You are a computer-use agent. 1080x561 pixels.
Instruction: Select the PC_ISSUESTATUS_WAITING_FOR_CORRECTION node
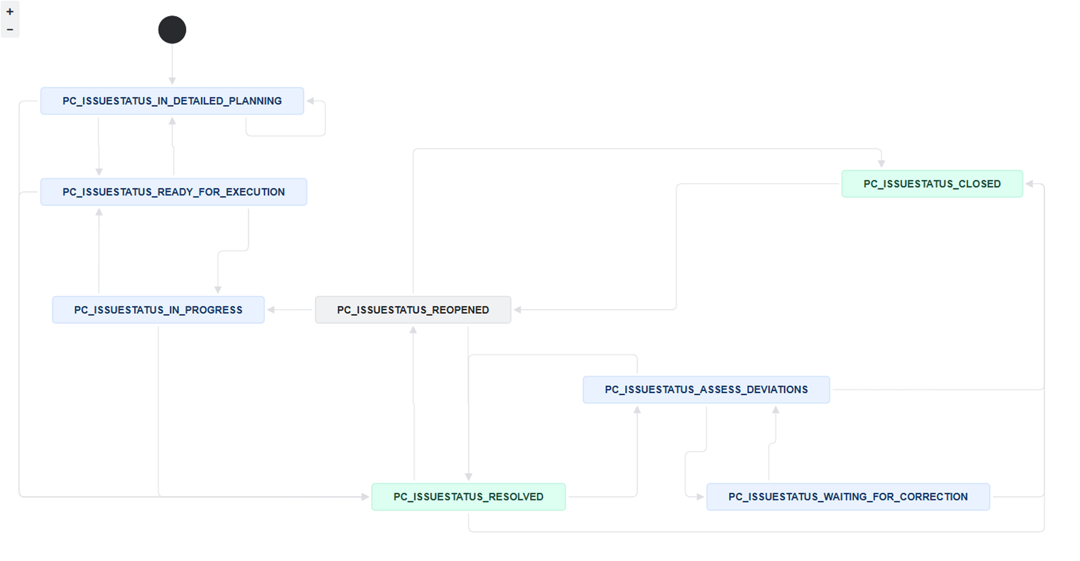click(x=848, y=497)
